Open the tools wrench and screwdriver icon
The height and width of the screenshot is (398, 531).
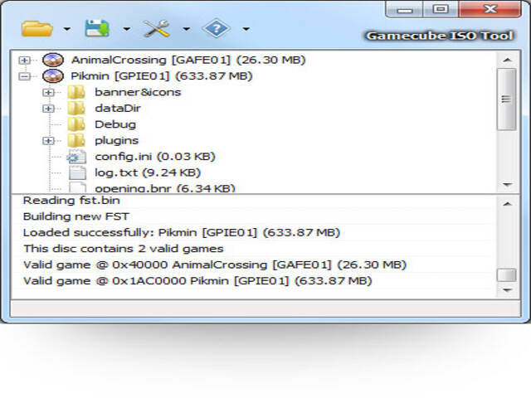156,28
